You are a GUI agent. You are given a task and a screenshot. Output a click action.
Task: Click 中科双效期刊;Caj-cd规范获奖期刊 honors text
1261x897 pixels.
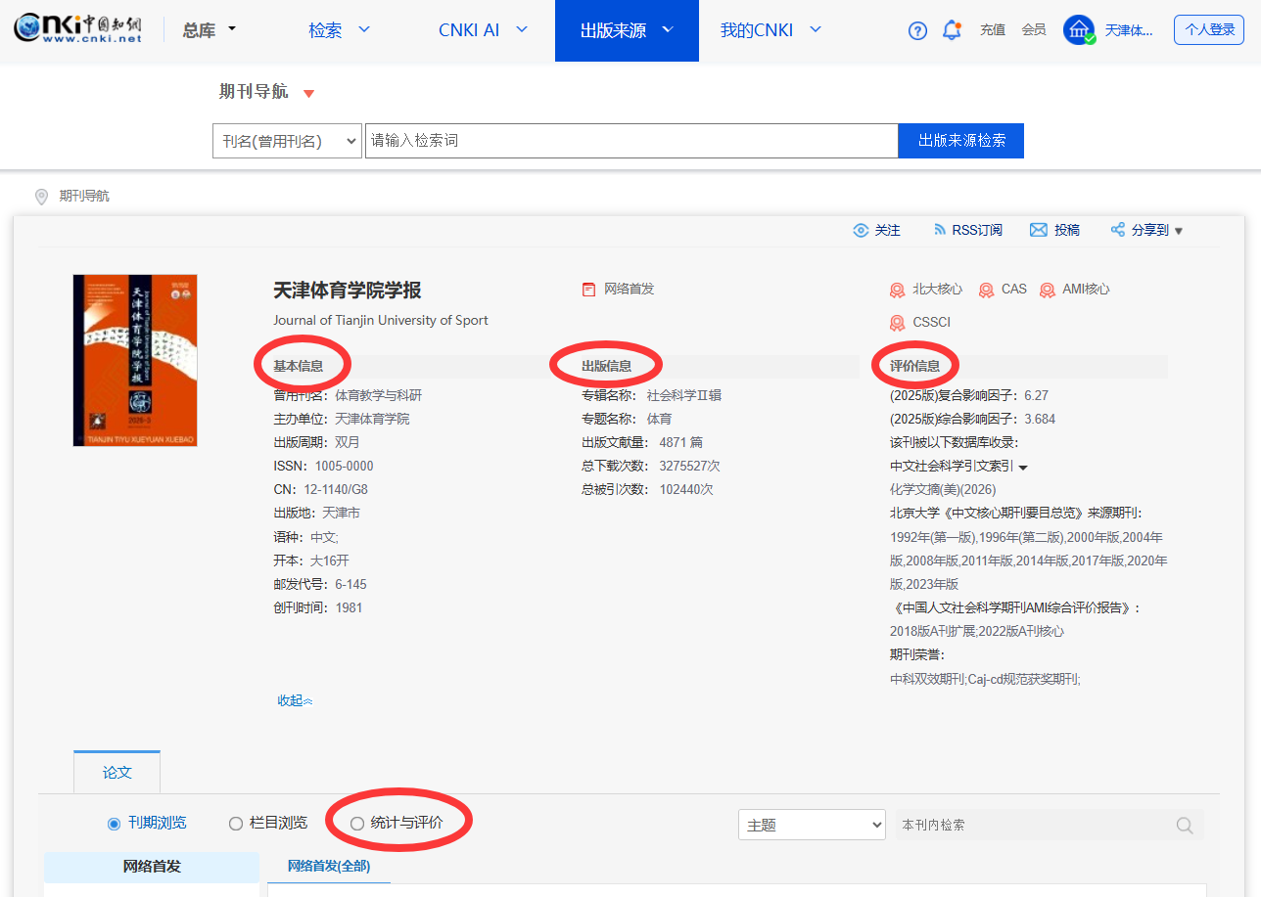point(985,679)
